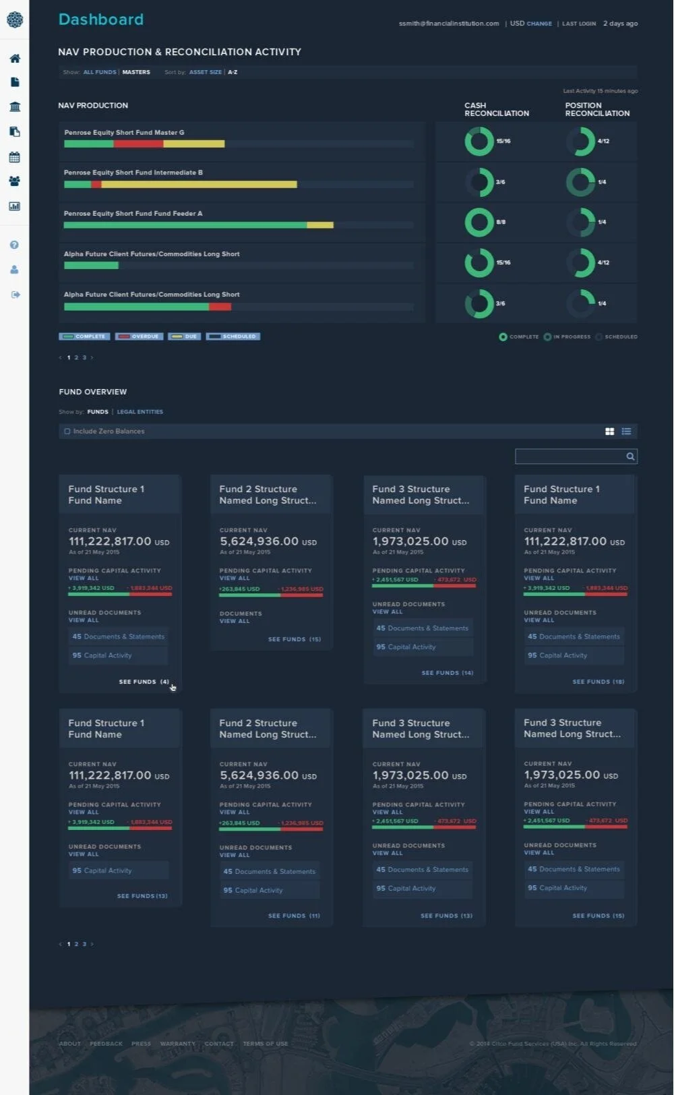Show Masters funds filter
This screenshot has height=1095, width=674.
point(136,72)
